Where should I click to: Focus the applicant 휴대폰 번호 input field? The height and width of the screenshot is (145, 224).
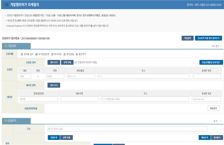207,76
